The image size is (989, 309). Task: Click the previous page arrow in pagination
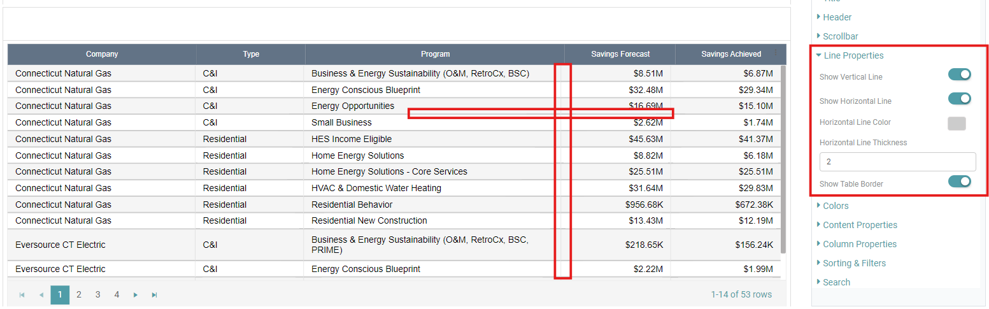41,295
